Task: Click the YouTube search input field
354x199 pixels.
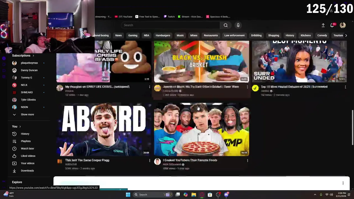Action: click(170, 25)
